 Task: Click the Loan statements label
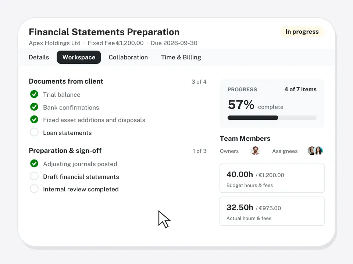coord(67,133)
